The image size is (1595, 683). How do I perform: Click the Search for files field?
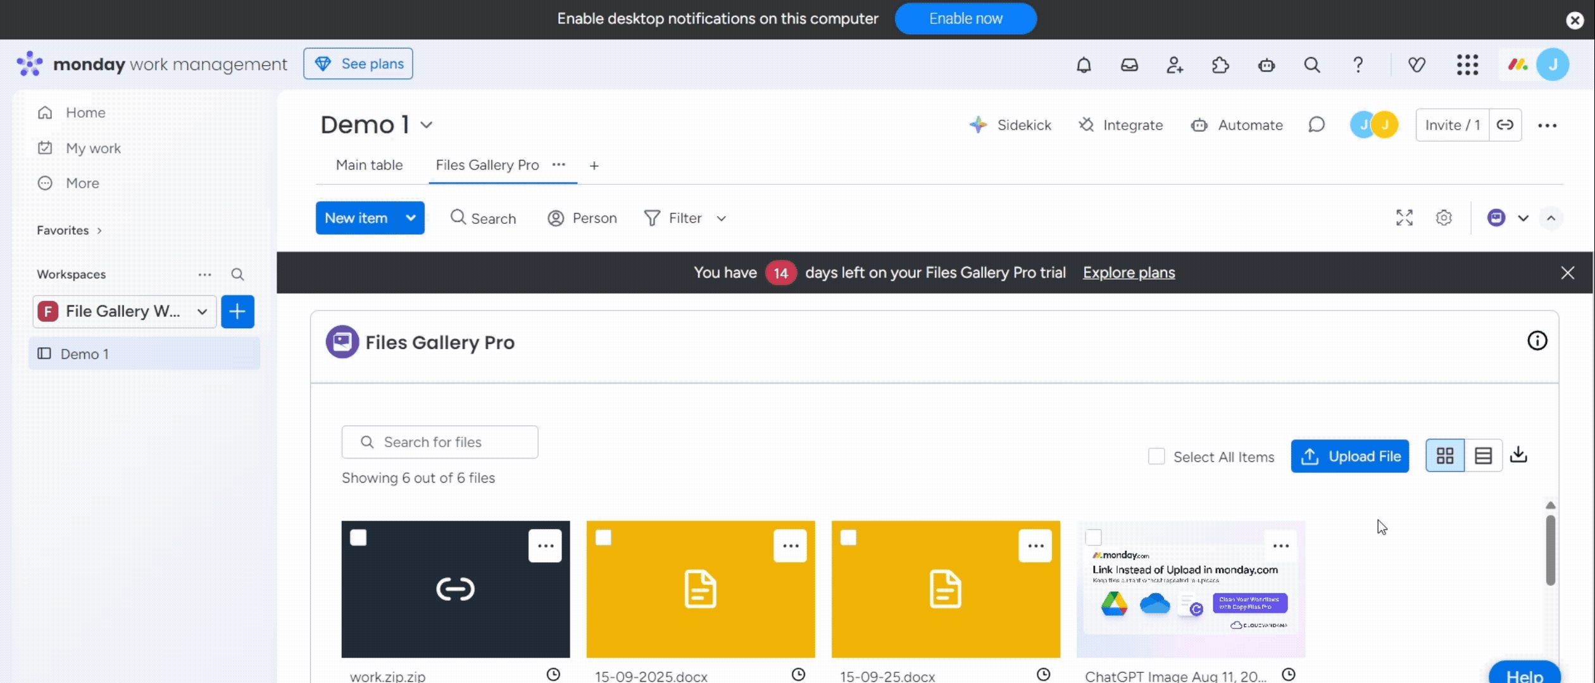(439, 442)
